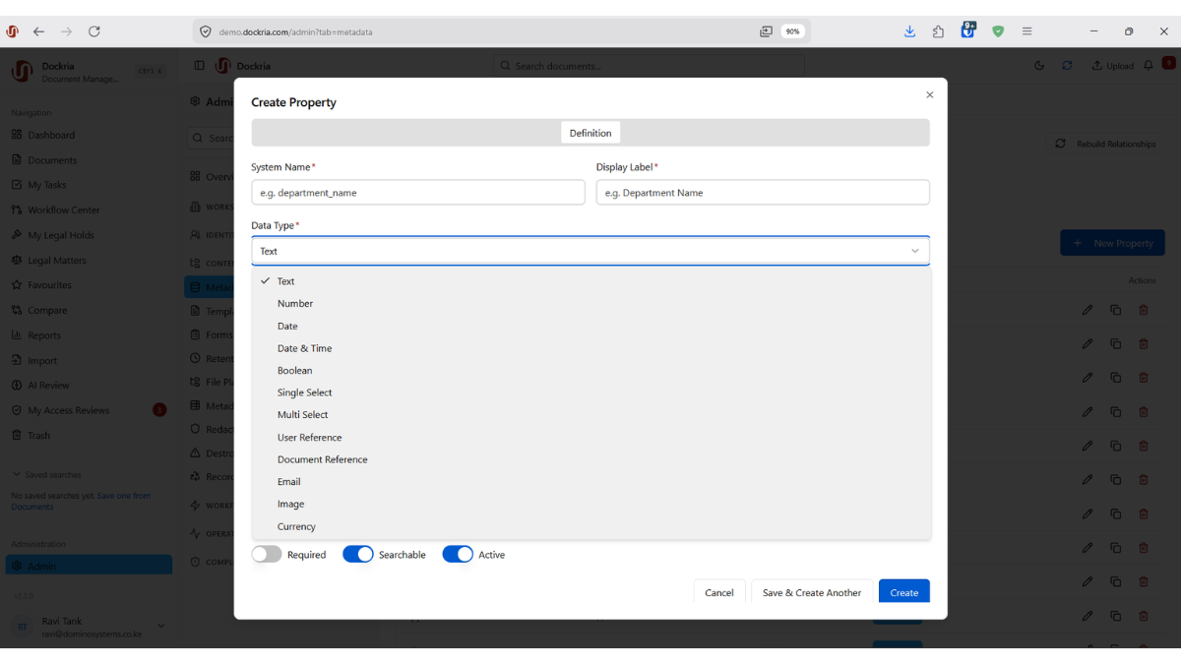
Task: Open Favourites in sidebar
Action: coord(89,285)
